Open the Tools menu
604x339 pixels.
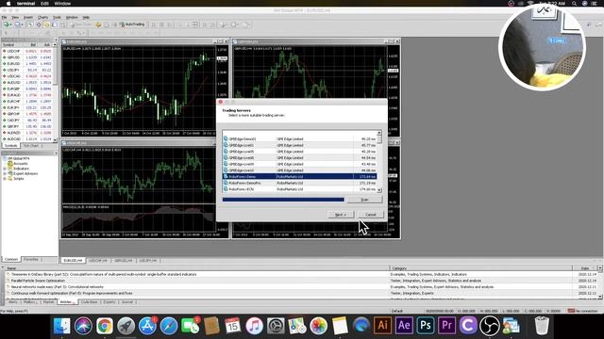(x=57, y=17)
